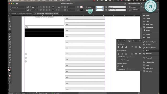The image size is (167, 94).
Task: Toggle cell align top button
Action: (x=53, y=7)
